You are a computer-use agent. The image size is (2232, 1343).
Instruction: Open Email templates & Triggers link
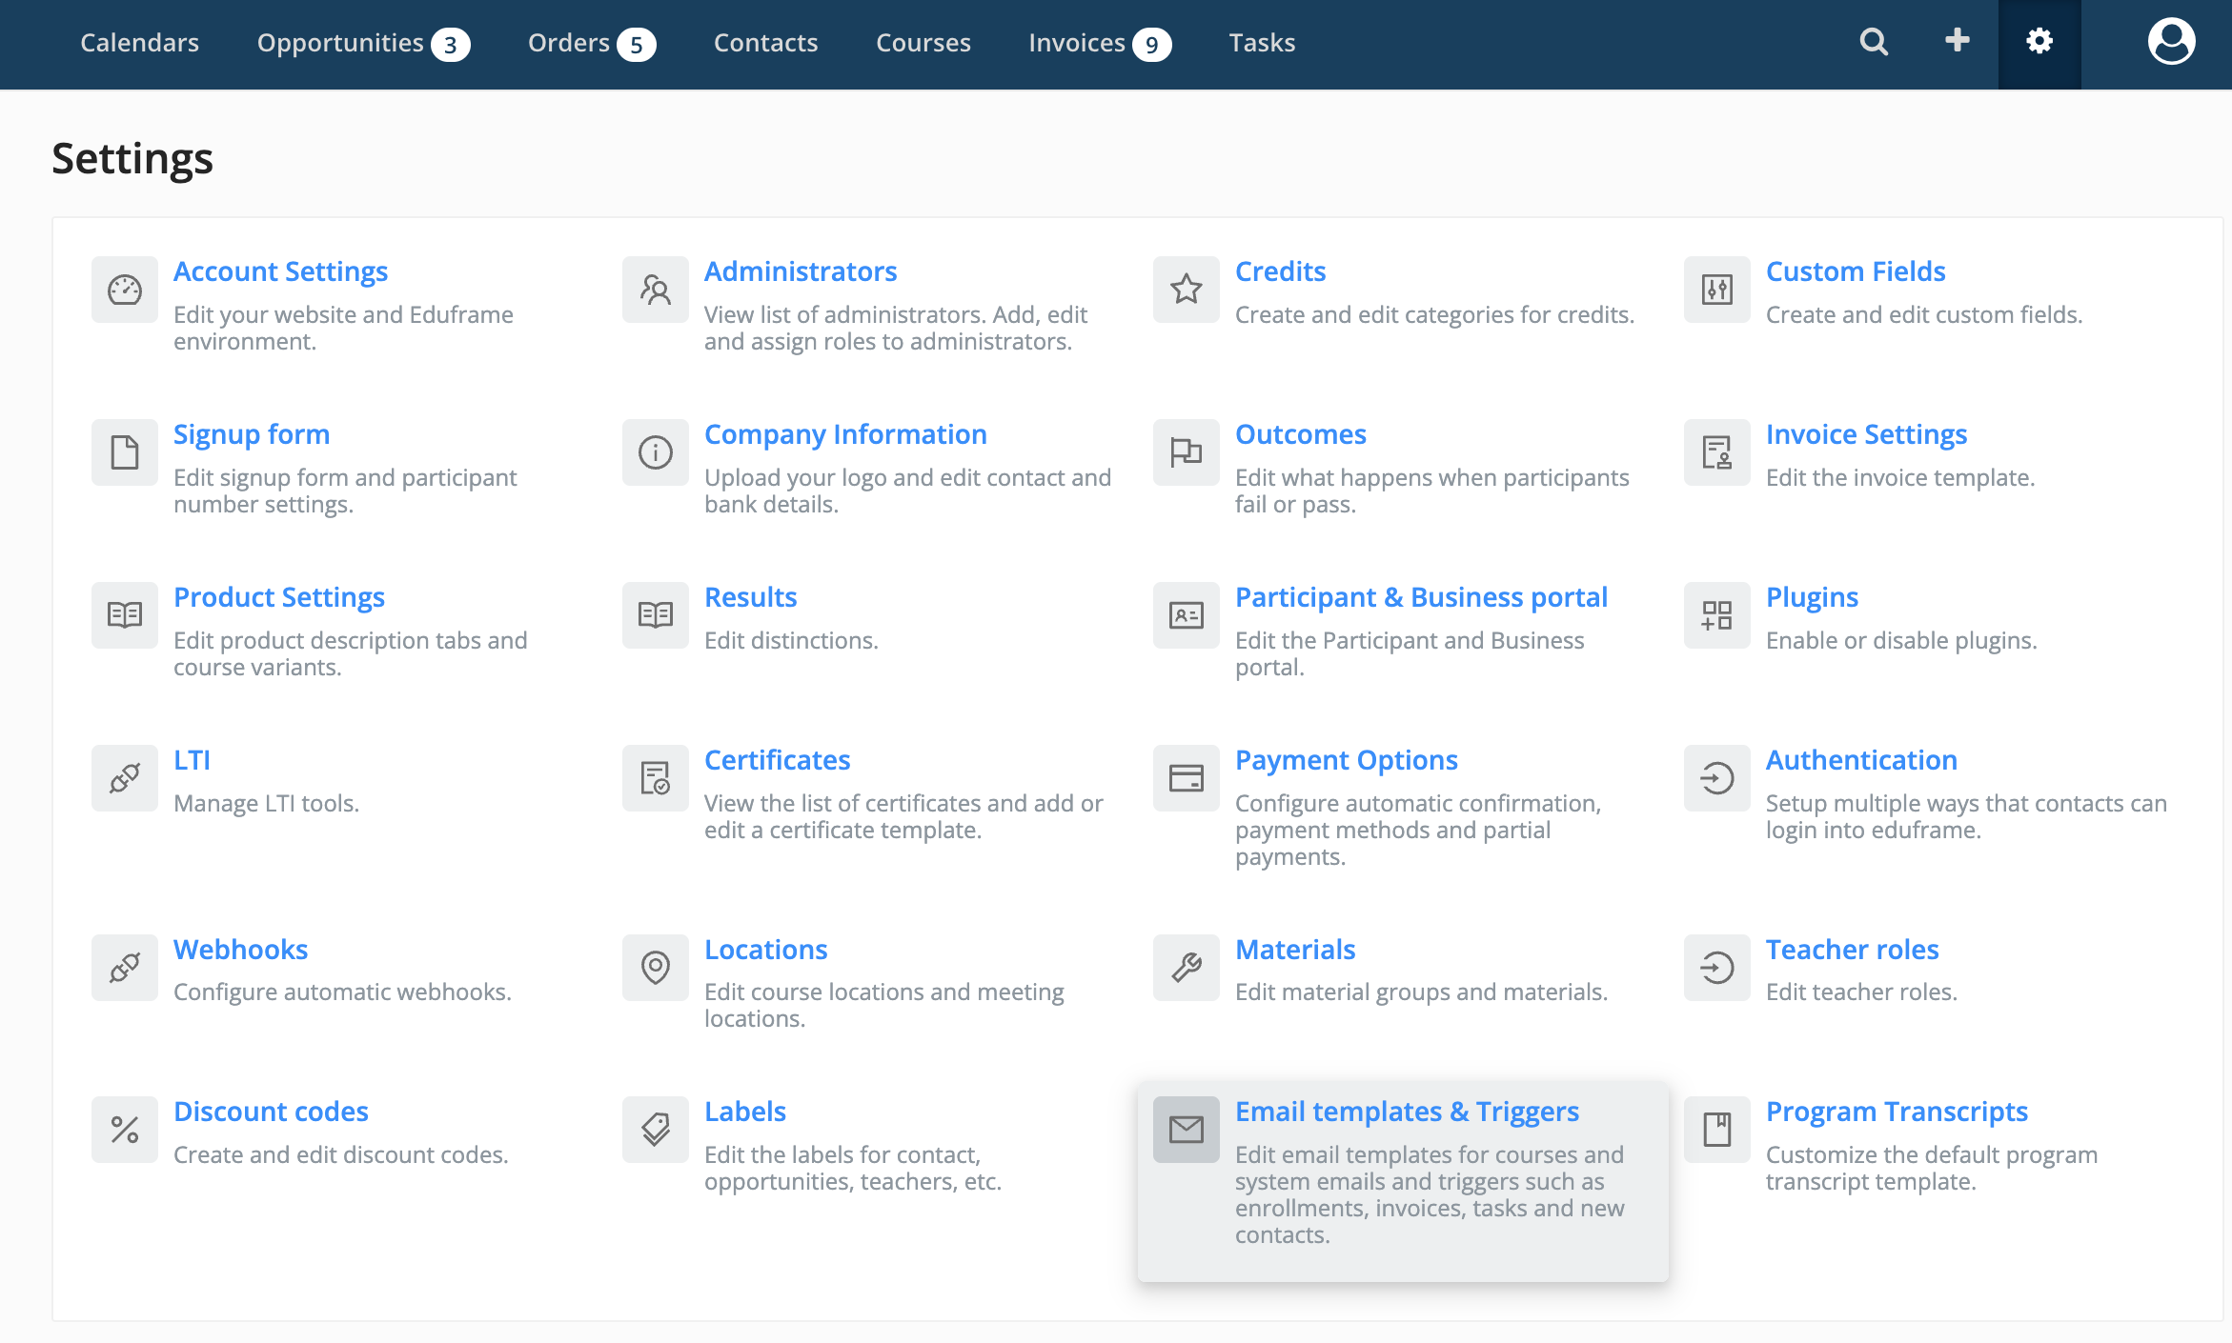click(x=1407, y=1112)
